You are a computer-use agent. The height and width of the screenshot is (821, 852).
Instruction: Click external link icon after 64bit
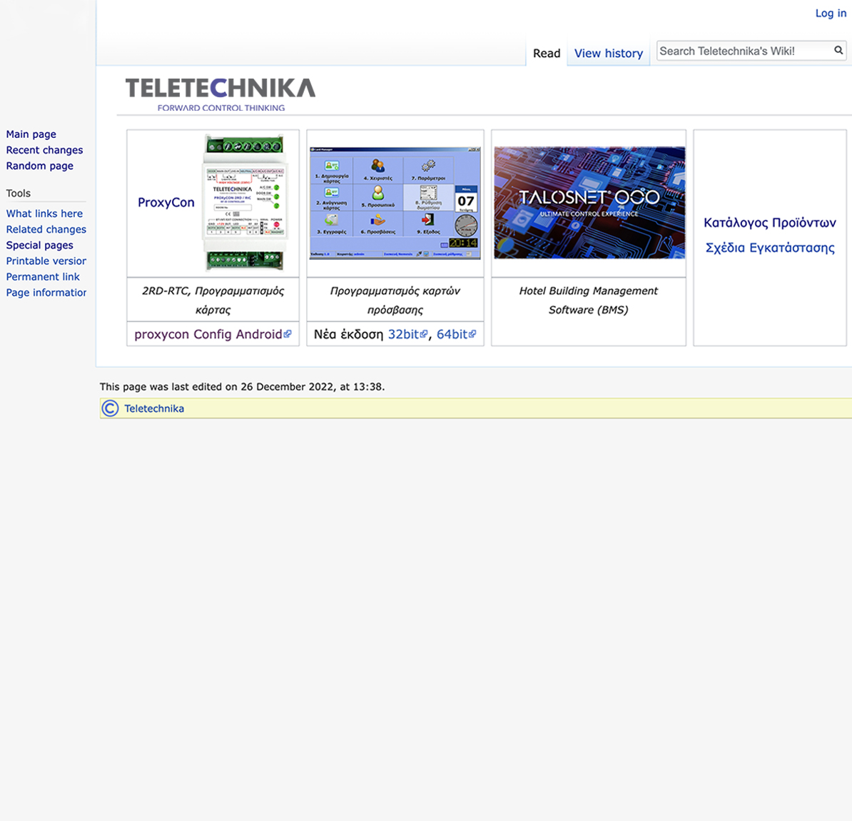tap(472, 334)
